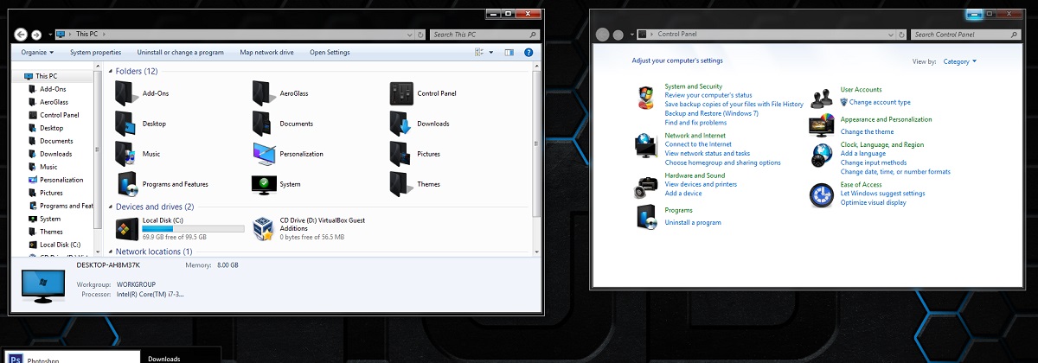
Task: Open the Organize dropdown menu
Action: coord(39,53)
